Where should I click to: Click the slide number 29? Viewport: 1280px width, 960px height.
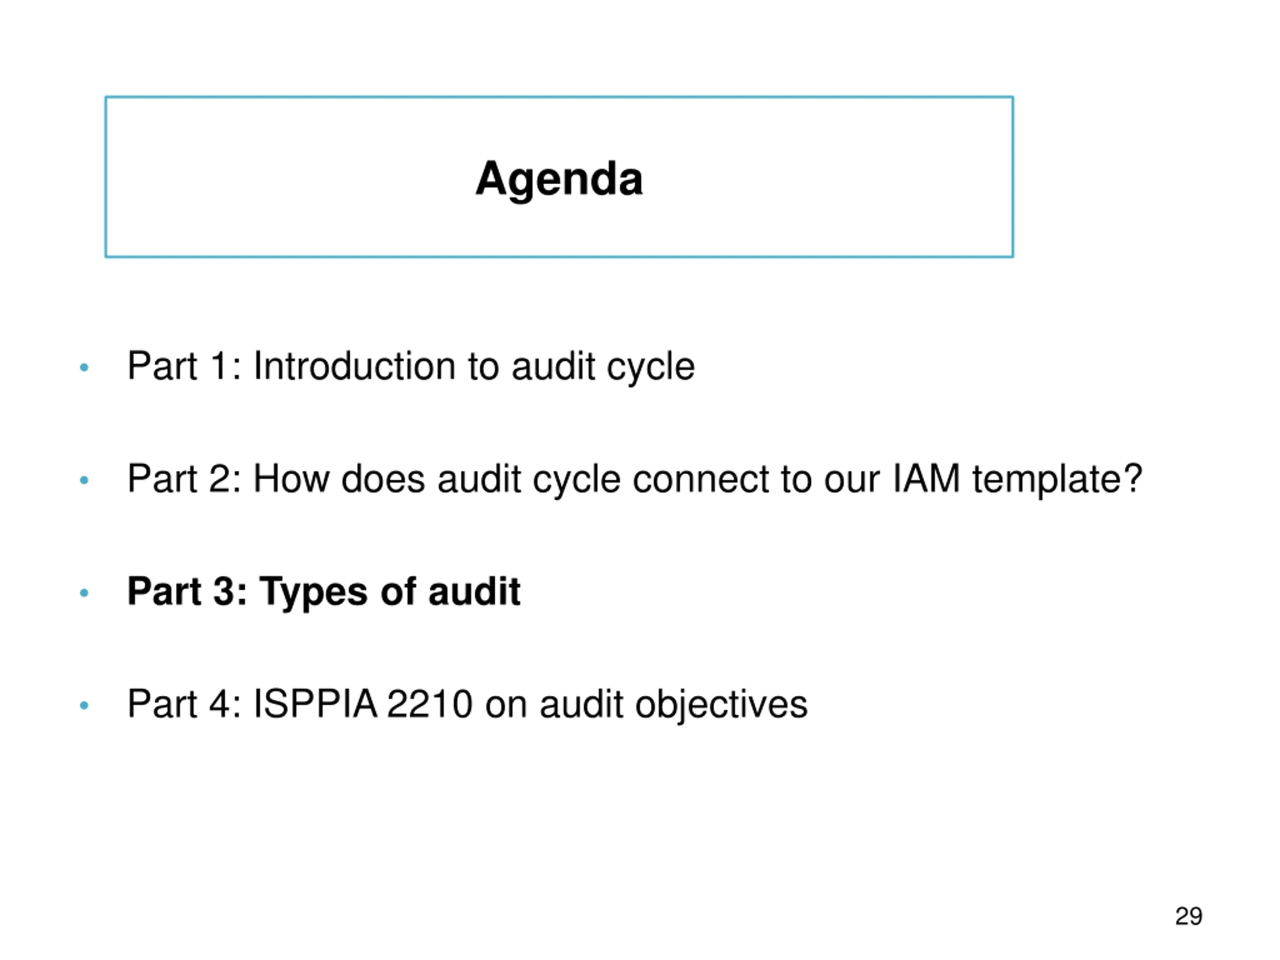(1188, 916)
